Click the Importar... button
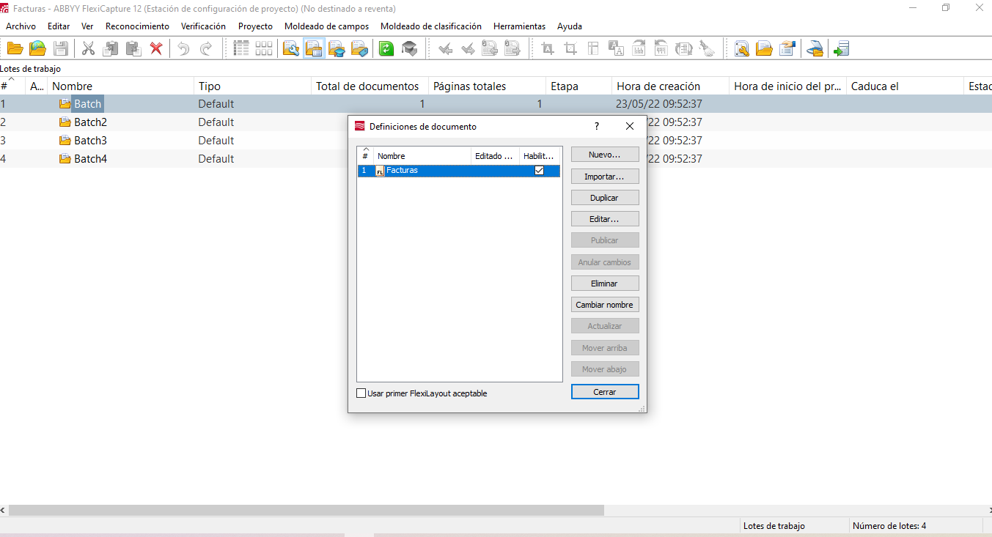 click(605, 177)
